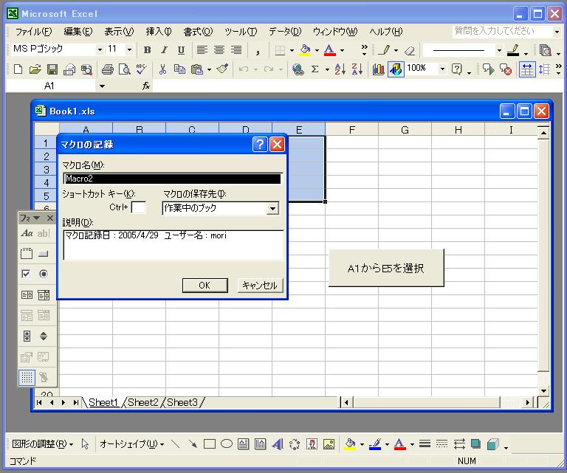Open the zoom 100% dropdown

click(x=442, y=69)
